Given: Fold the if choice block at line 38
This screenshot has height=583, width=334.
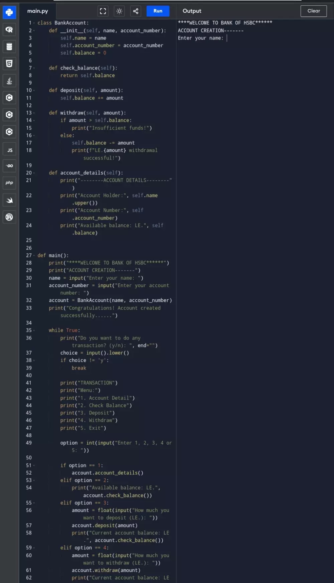Looking at the screenshot, I should point(34,360).
